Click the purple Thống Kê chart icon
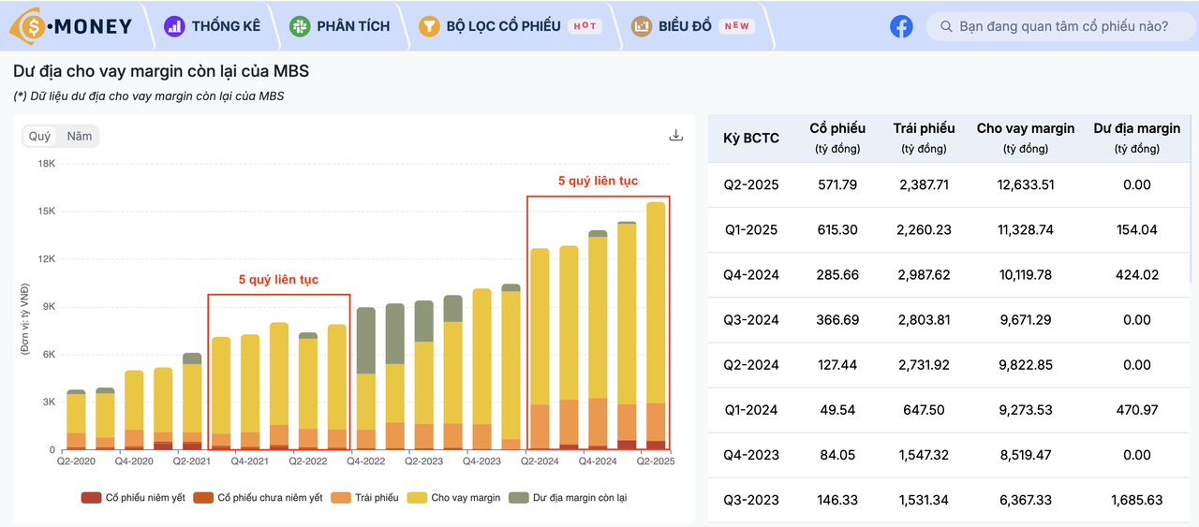 tap(174, 26)
